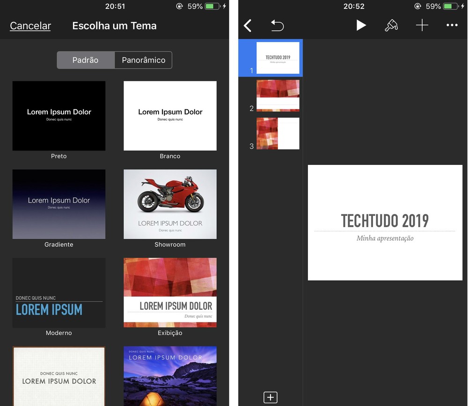The width and height of the screenshot is (468, 406).
Task: Tap the add slide plus button
Action: (x=270, y=397)
